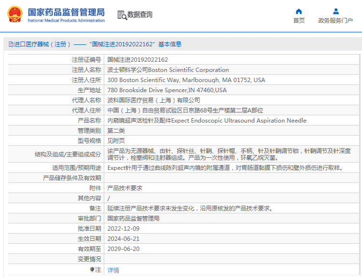Click the 有效期至 row label

90,249
